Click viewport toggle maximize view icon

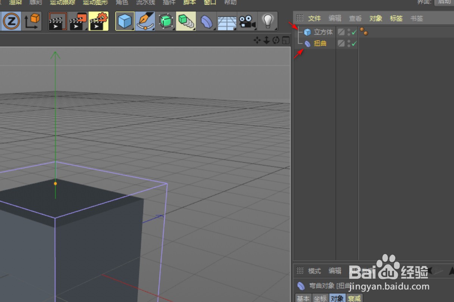[x=286, y=40]
